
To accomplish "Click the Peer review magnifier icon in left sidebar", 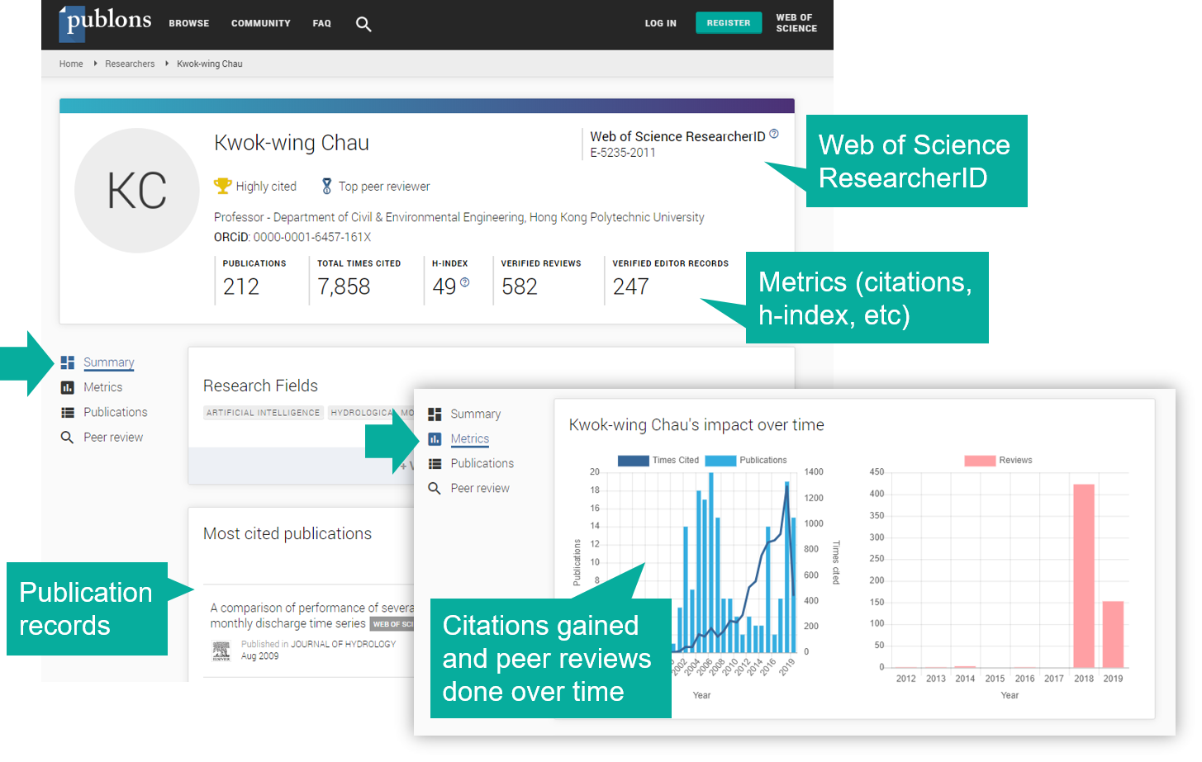I will [x=68, y=437].
